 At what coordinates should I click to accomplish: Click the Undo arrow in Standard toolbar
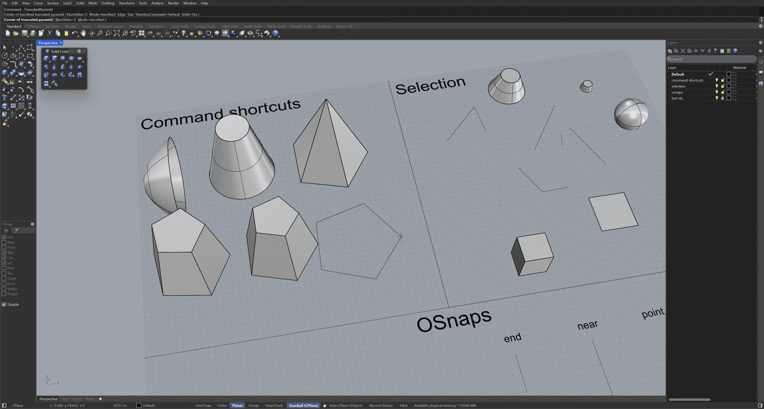click(74, 33)
